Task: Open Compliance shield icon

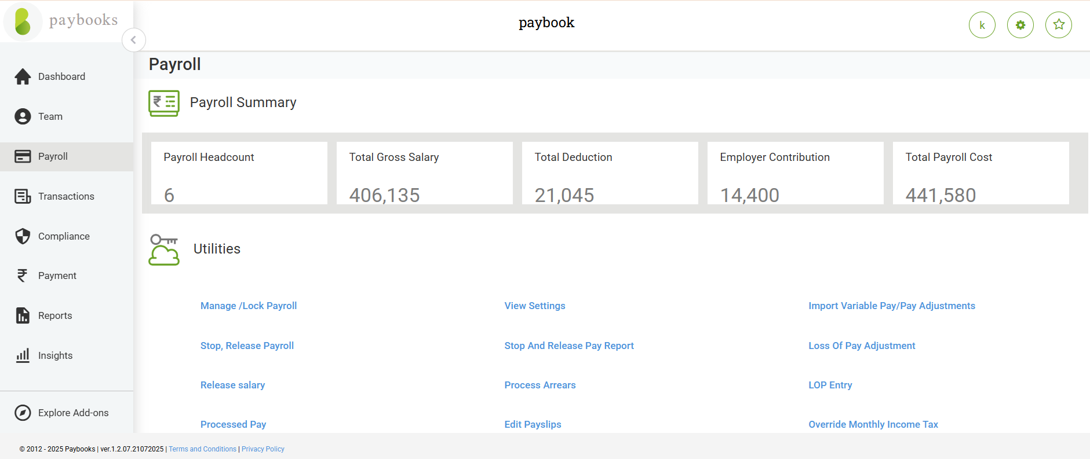Action: coord(23,236)
